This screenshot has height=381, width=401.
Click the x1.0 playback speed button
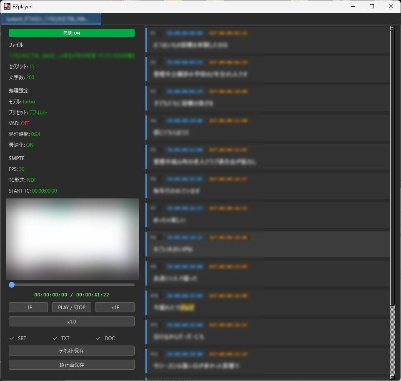[71, 321]
